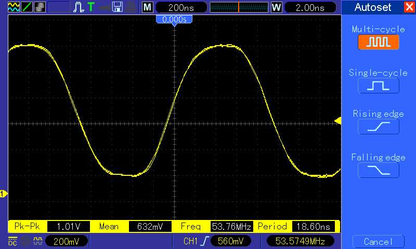
Task: Click the green diagonal line icon
Action: [x=27, y=7]
